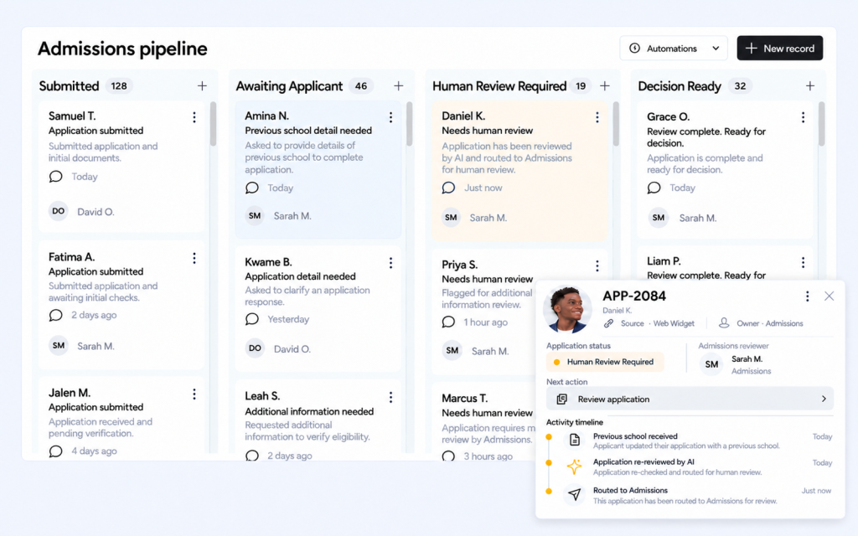Click comment icon on Amina N. card
This screenshot has height=536, width=858.
(x=251, y=188)
